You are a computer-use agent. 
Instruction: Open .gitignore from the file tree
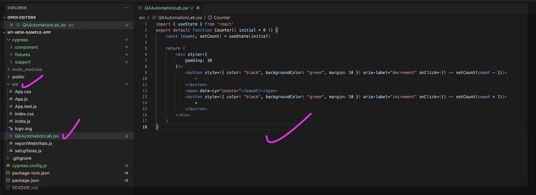click(22, 158)
